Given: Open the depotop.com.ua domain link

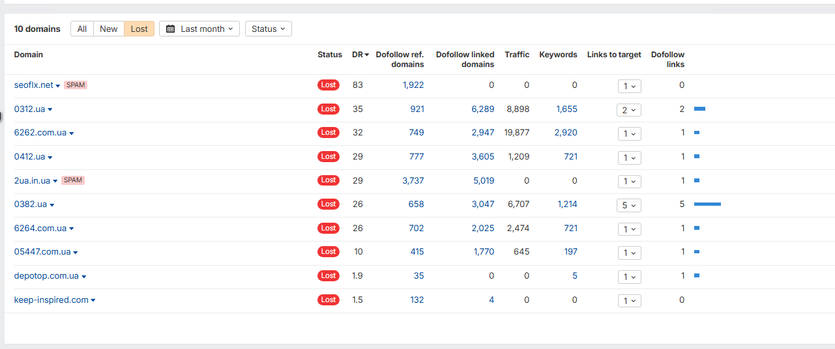Looking at the screenshot, I should point(46,276).
